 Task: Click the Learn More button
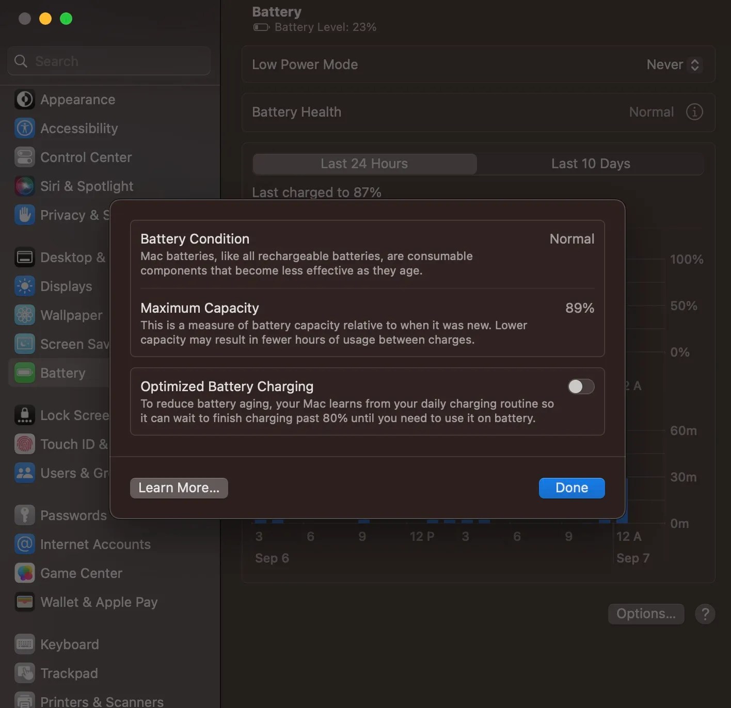coord(179,488)
